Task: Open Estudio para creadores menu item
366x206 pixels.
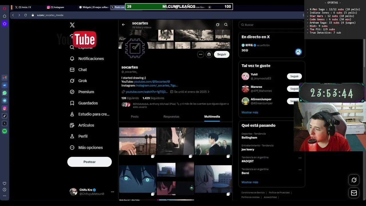Action: pos(90,114)
